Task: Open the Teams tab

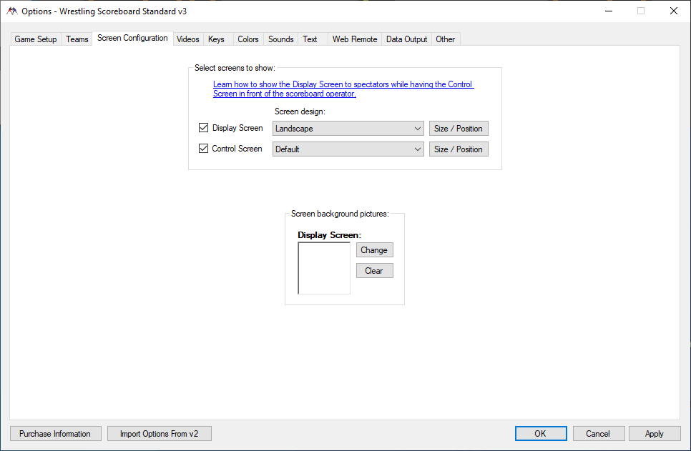Action: pyautogui.click(x=77, y=39)
